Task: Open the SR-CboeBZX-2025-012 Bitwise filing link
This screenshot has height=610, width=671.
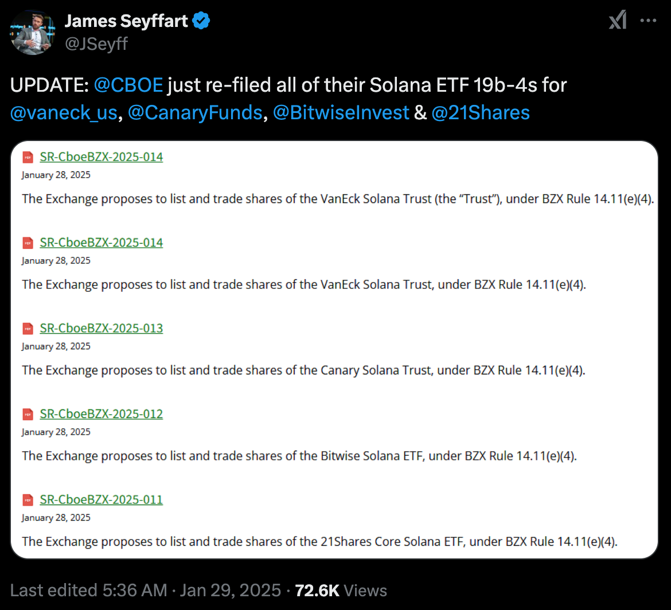Action: point(101,414)
